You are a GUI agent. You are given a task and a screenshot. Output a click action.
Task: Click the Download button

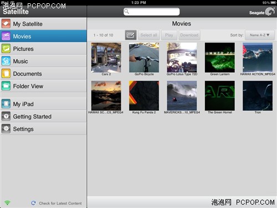(189, 35)
